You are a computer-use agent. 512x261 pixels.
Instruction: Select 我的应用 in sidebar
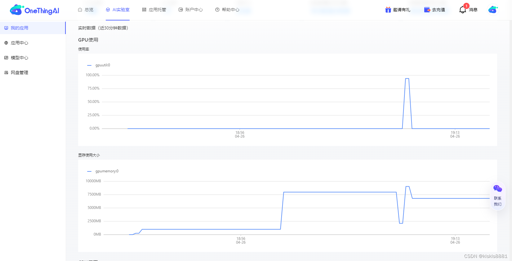click(x=33, y=28)
